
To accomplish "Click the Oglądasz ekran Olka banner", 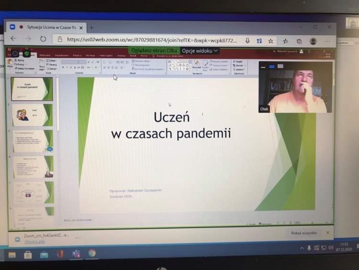I will click(x=154, y=50).
